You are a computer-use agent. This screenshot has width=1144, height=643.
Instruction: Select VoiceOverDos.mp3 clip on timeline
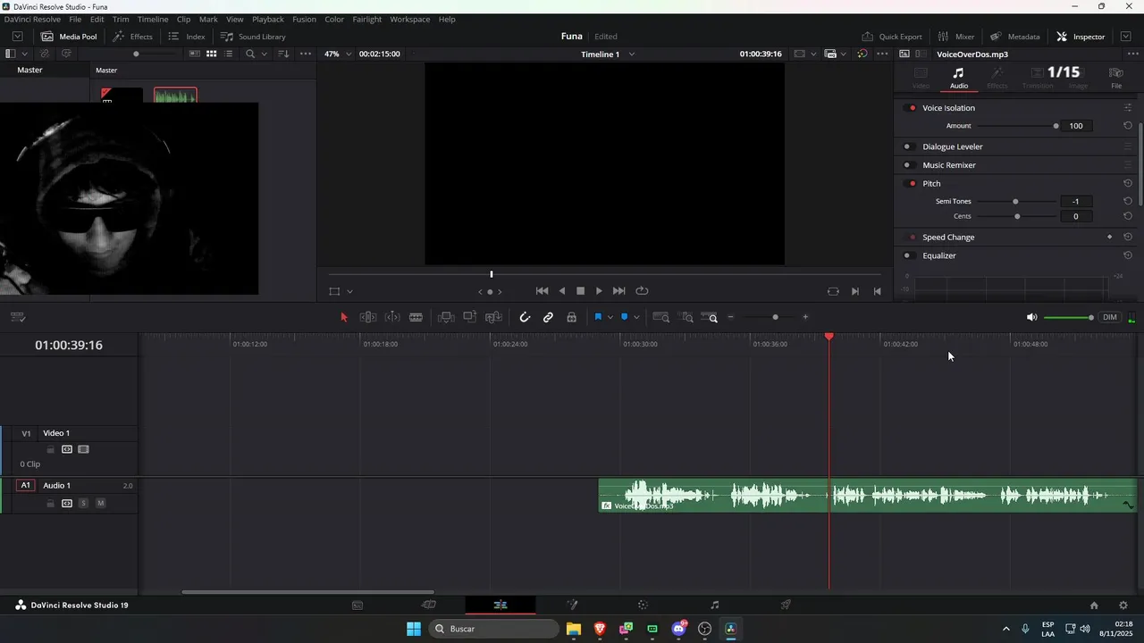(x=867, y=496)
